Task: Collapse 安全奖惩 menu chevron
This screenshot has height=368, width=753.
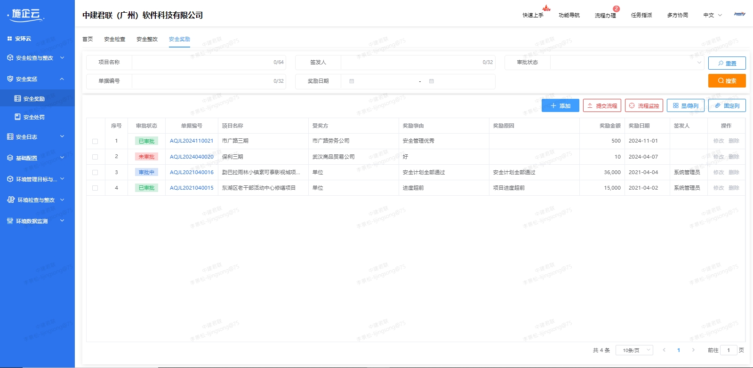Action: click(62, 79)
